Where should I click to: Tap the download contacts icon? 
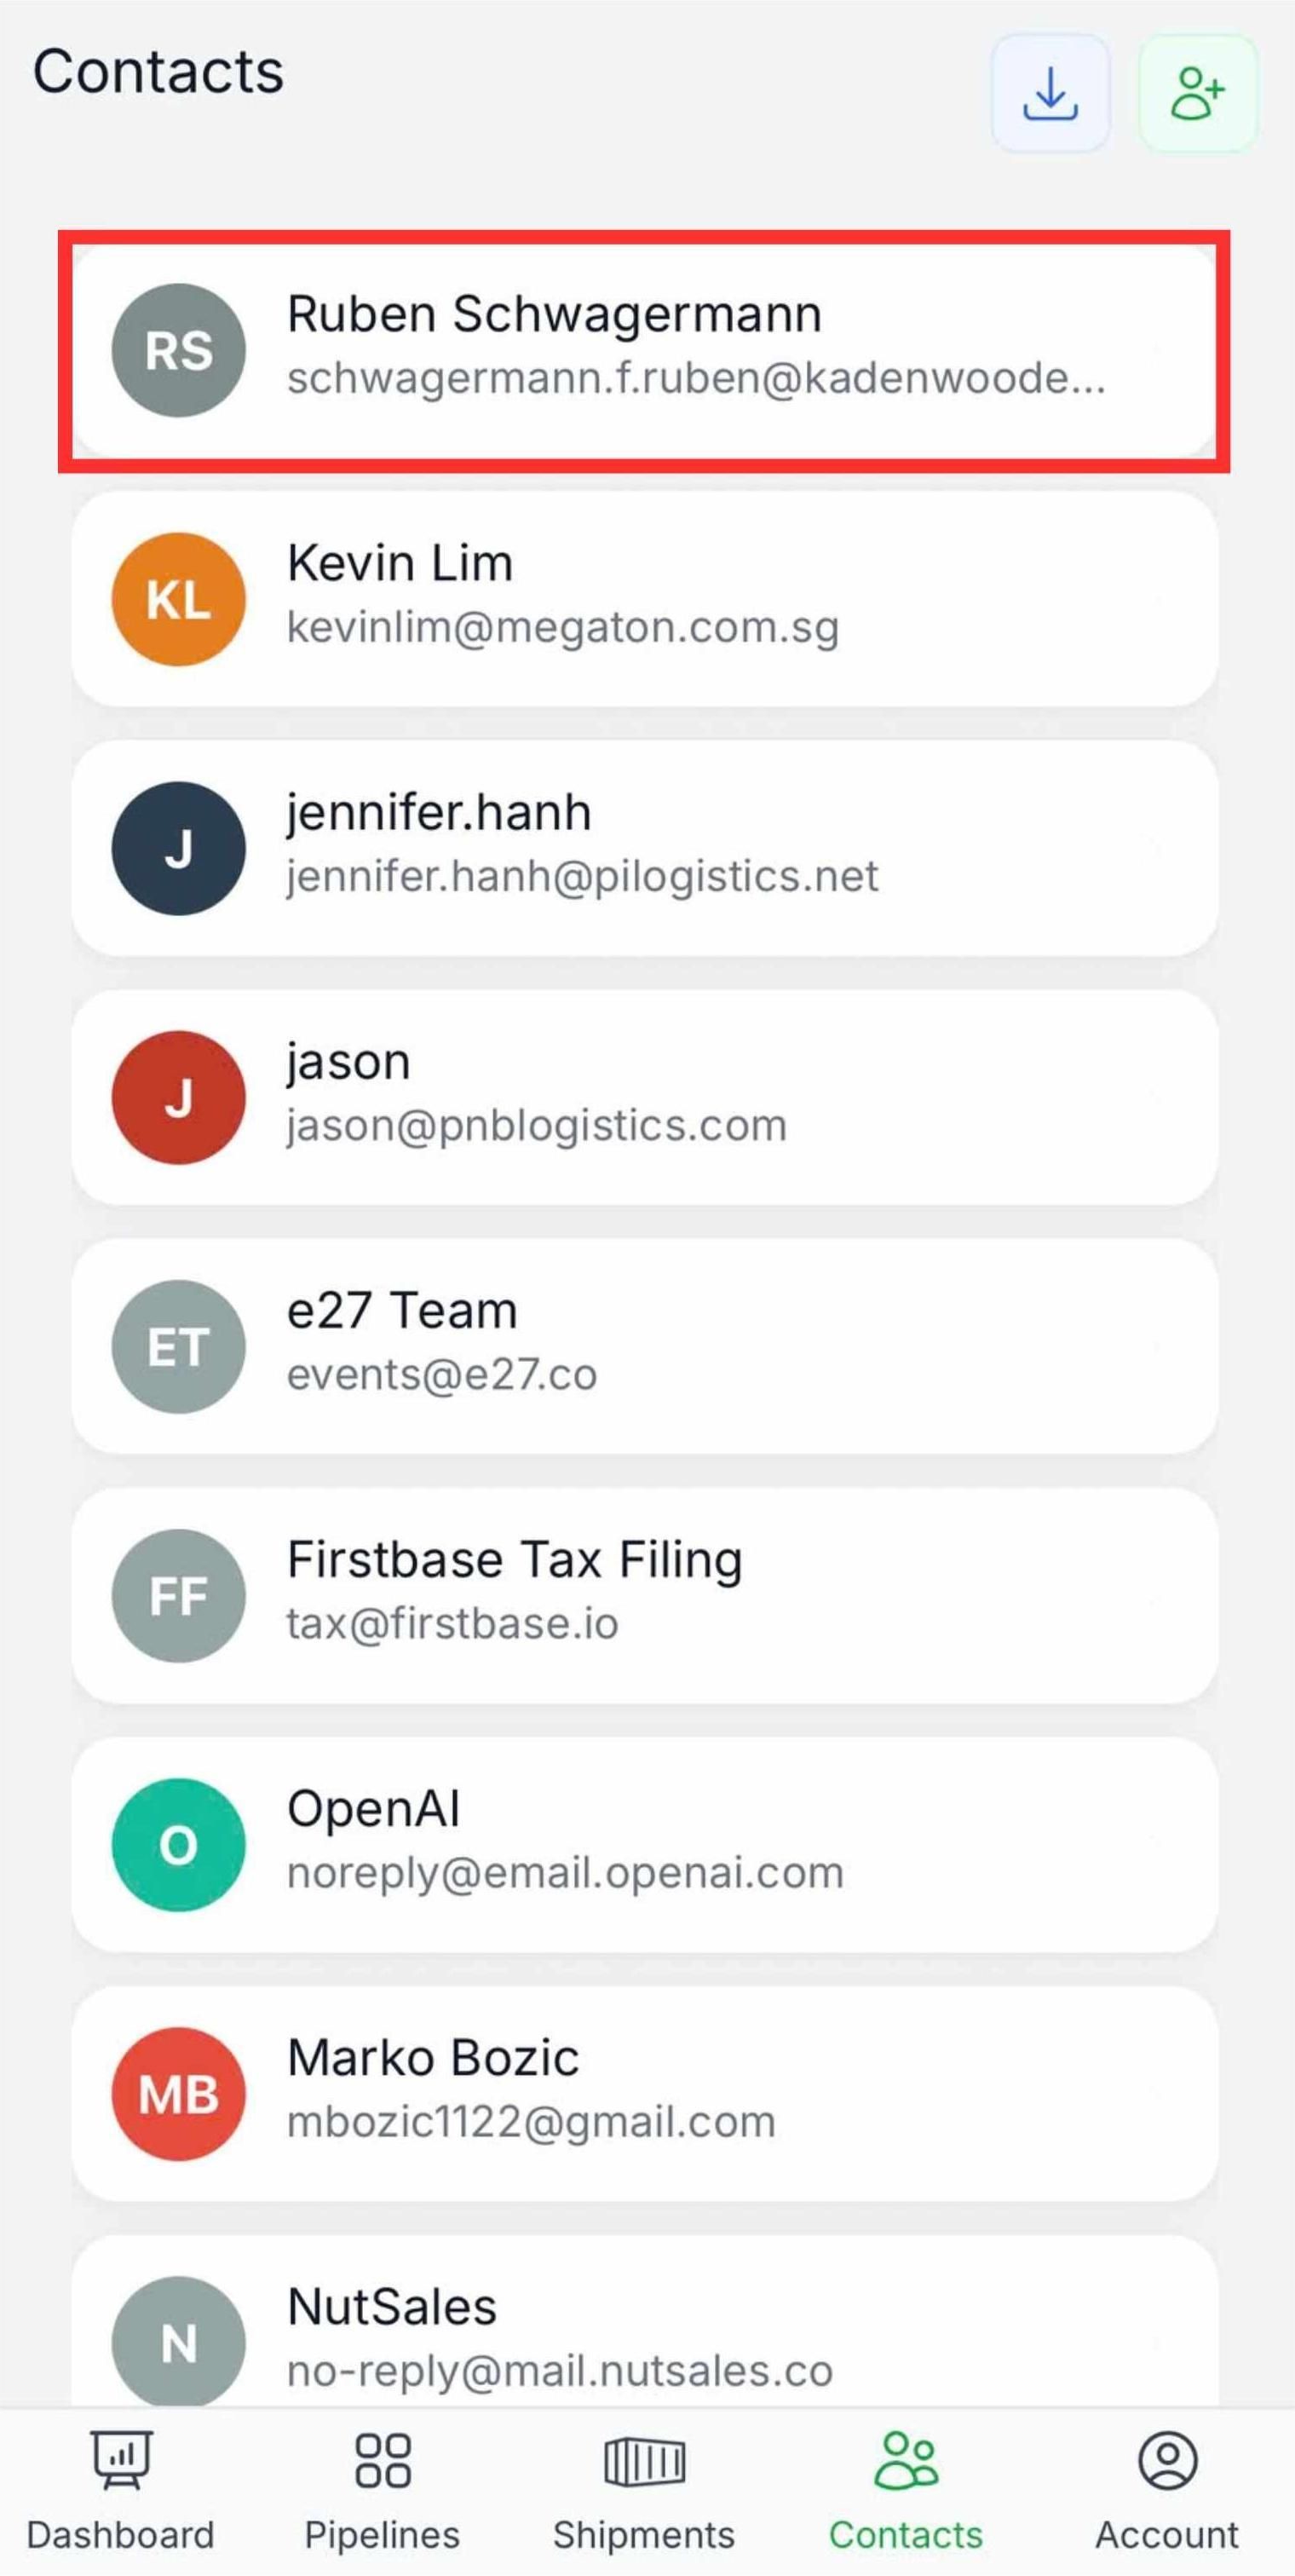[x=1050, y=94]
